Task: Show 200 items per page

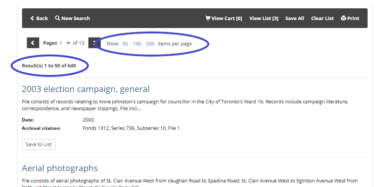Action: pyautogui.click(x=150, y=44)
